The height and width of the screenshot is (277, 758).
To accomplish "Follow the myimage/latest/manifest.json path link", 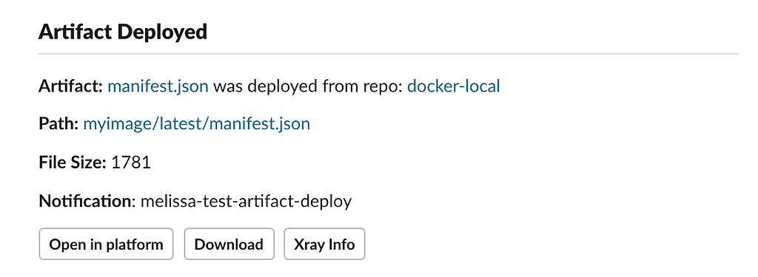I will [196, 124].
